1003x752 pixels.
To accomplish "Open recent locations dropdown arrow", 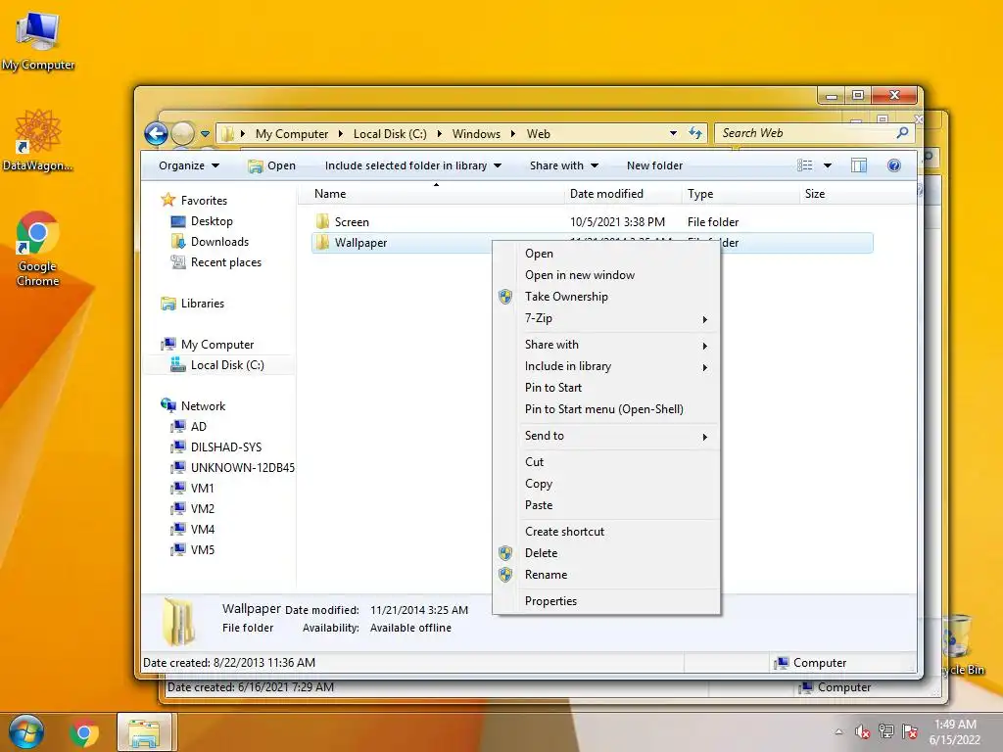I will click(205, 133).
